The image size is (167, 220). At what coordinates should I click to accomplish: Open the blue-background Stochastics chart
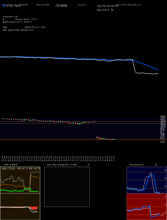[x=147, y=180]
